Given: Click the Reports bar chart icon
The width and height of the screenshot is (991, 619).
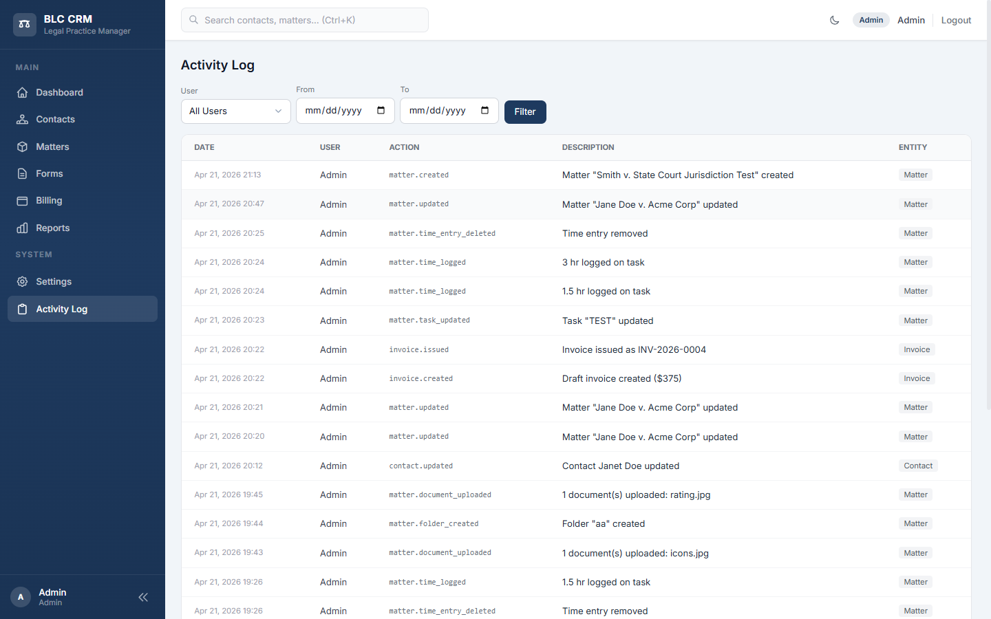Looking at the screenshot, I should pyautogui.click(x=23, y=228).
